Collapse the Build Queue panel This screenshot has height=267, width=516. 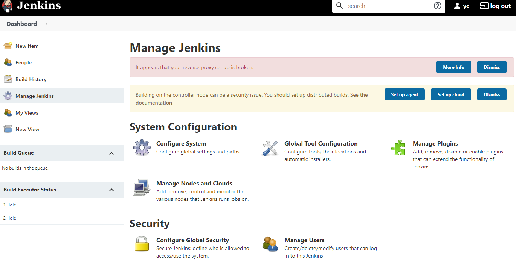(x=111, y=153)
